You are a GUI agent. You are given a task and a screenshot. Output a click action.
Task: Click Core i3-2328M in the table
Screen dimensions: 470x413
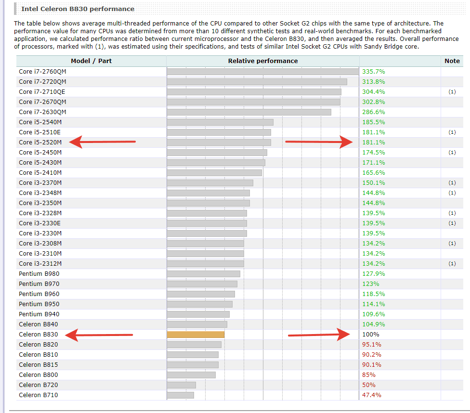coord(40,213)
